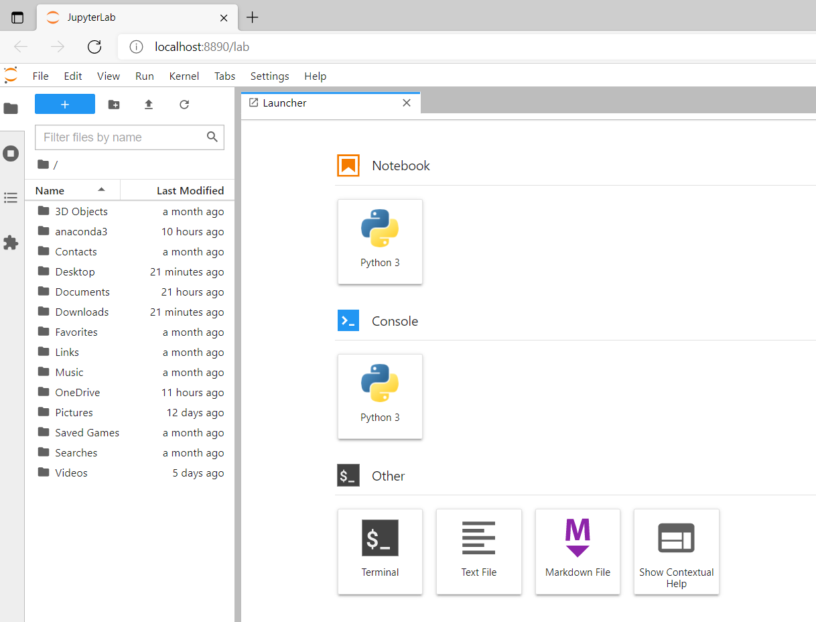Create a new Text File from the launcher
816x622 pixels.
pyautogui.click(x=479, y=552)
